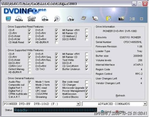Image resolution: width=149 pixels, height=117 pixels.
Task: Toggle Streaming checkbox
Action: 56,97
